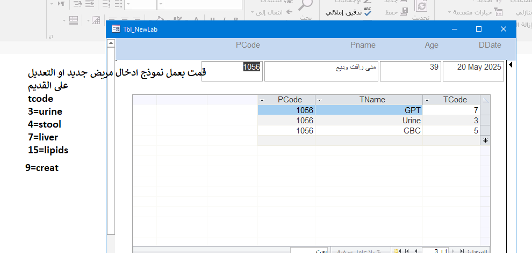This screenshot has height=253, width=532.
Task: Click the new blank record navigation button
Action: (398, 251)
